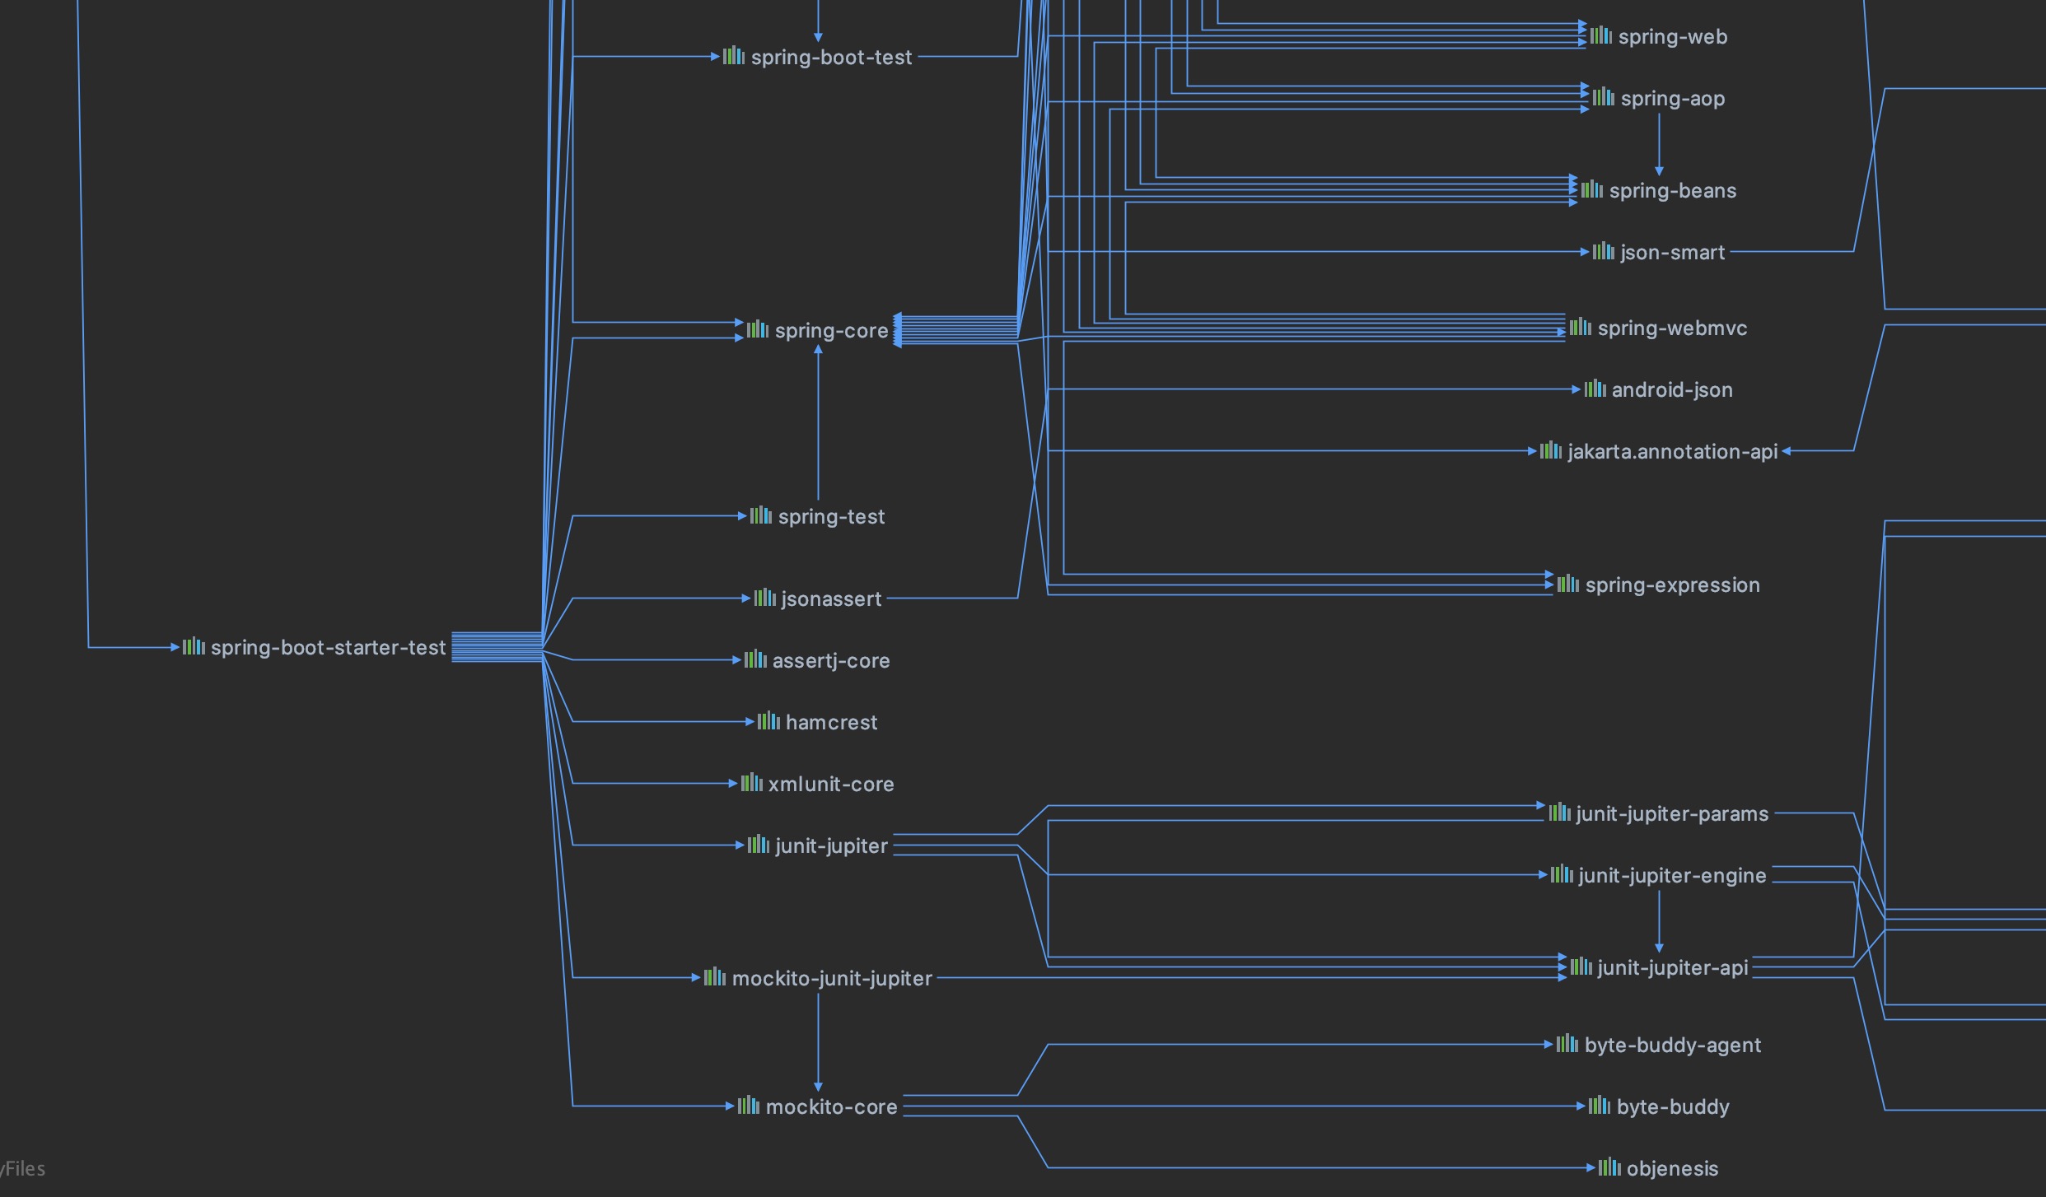
Task: Select the spring-expression dependency node
Action: tap(1672, 585)
